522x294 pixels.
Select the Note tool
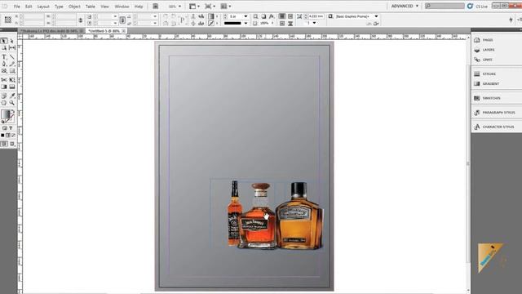[4, 96]
